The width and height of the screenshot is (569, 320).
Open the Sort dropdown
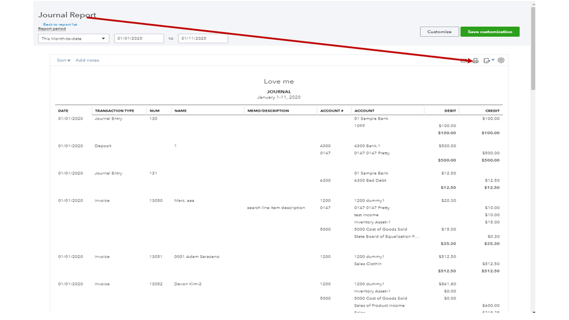pos(63,60)
